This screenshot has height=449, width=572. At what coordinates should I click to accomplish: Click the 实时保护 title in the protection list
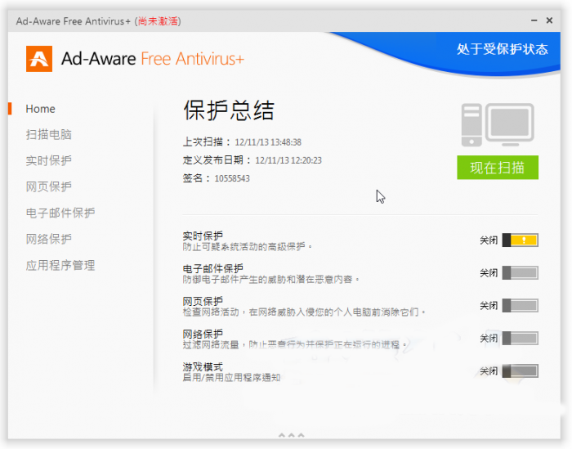(203, 236)
